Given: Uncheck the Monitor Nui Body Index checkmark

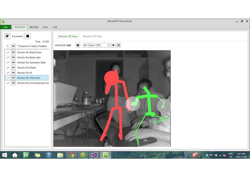Looking at the screenshot, I should pos(8,57).
